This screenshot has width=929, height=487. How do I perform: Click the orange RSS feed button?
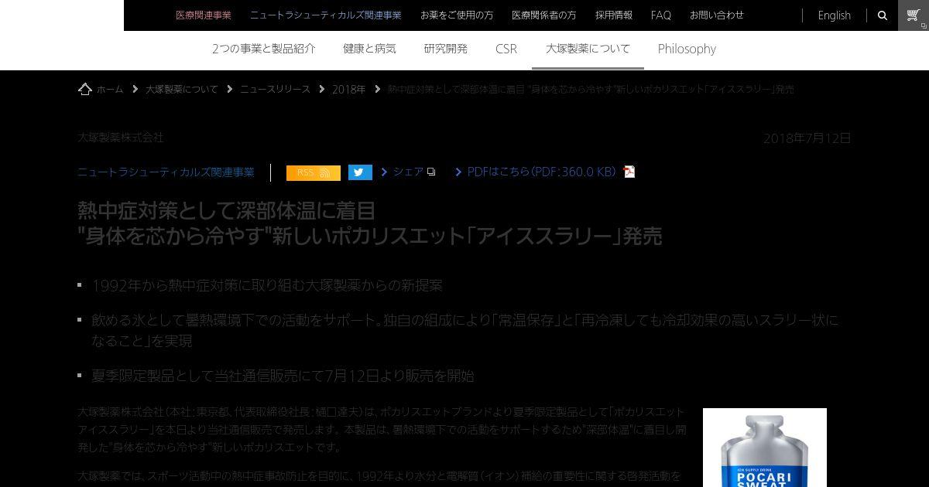[314, 172]
